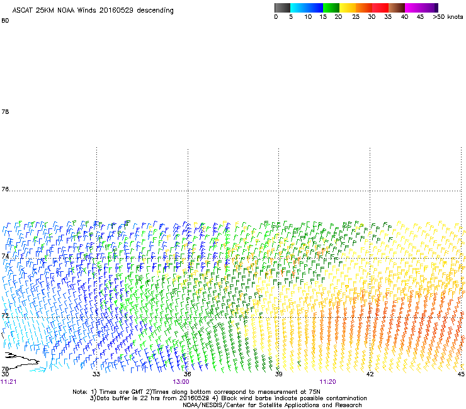Click the longitude label '39' on the bottom axis
Image resolution: width=466 pixels, height=409 pixels.
pos(278,374)
